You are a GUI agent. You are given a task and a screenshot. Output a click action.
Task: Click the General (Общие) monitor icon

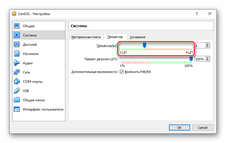point(17,26)
